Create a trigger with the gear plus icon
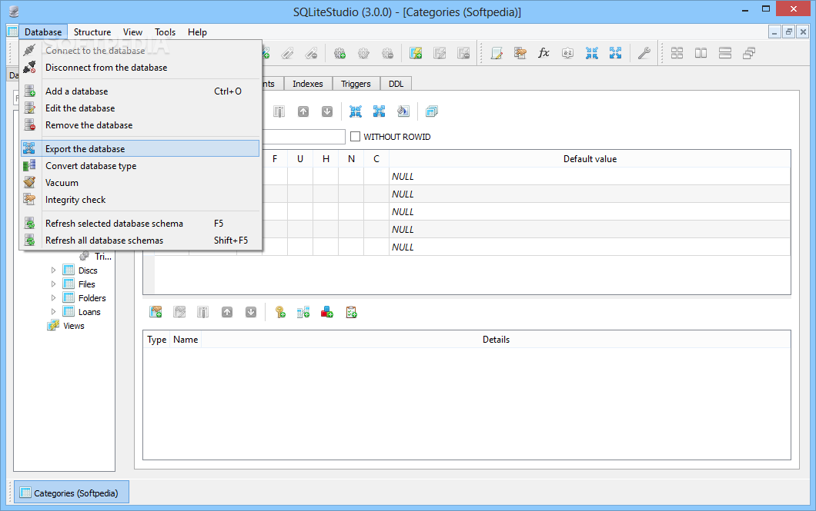 coord(339,53)
